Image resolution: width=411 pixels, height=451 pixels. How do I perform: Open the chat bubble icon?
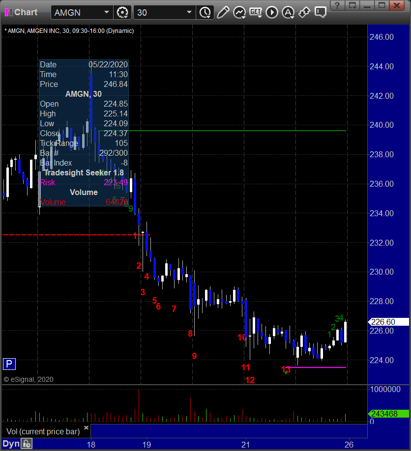[x=321, y=12]
